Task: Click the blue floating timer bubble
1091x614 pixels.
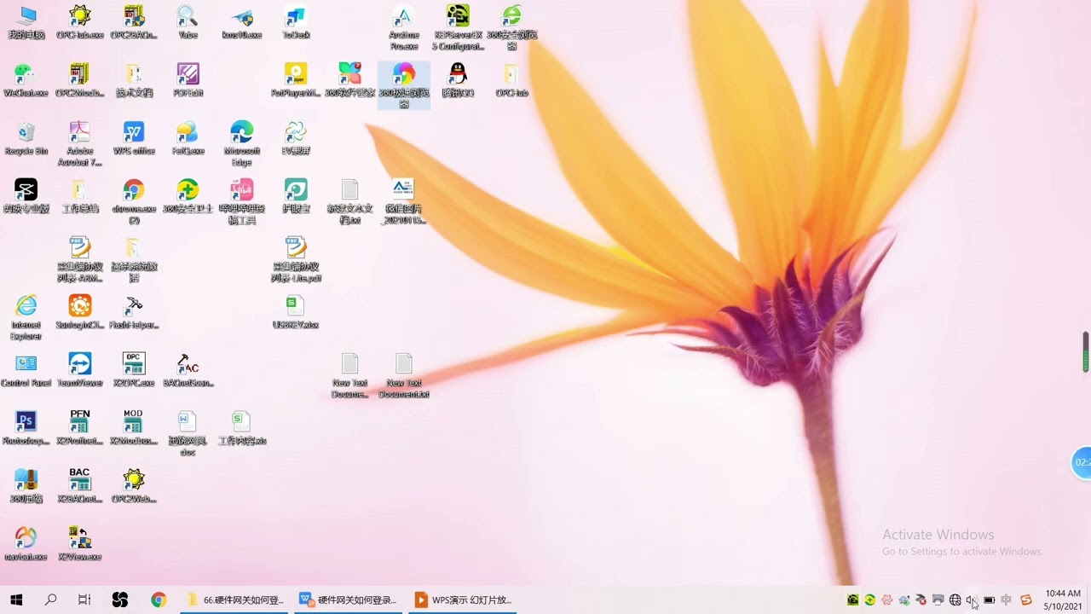Action: [x=1081, y=462]
